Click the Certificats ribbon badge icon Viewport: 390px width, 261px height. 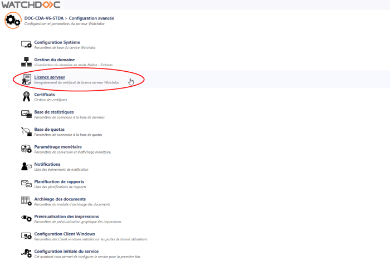pos(26,97)
